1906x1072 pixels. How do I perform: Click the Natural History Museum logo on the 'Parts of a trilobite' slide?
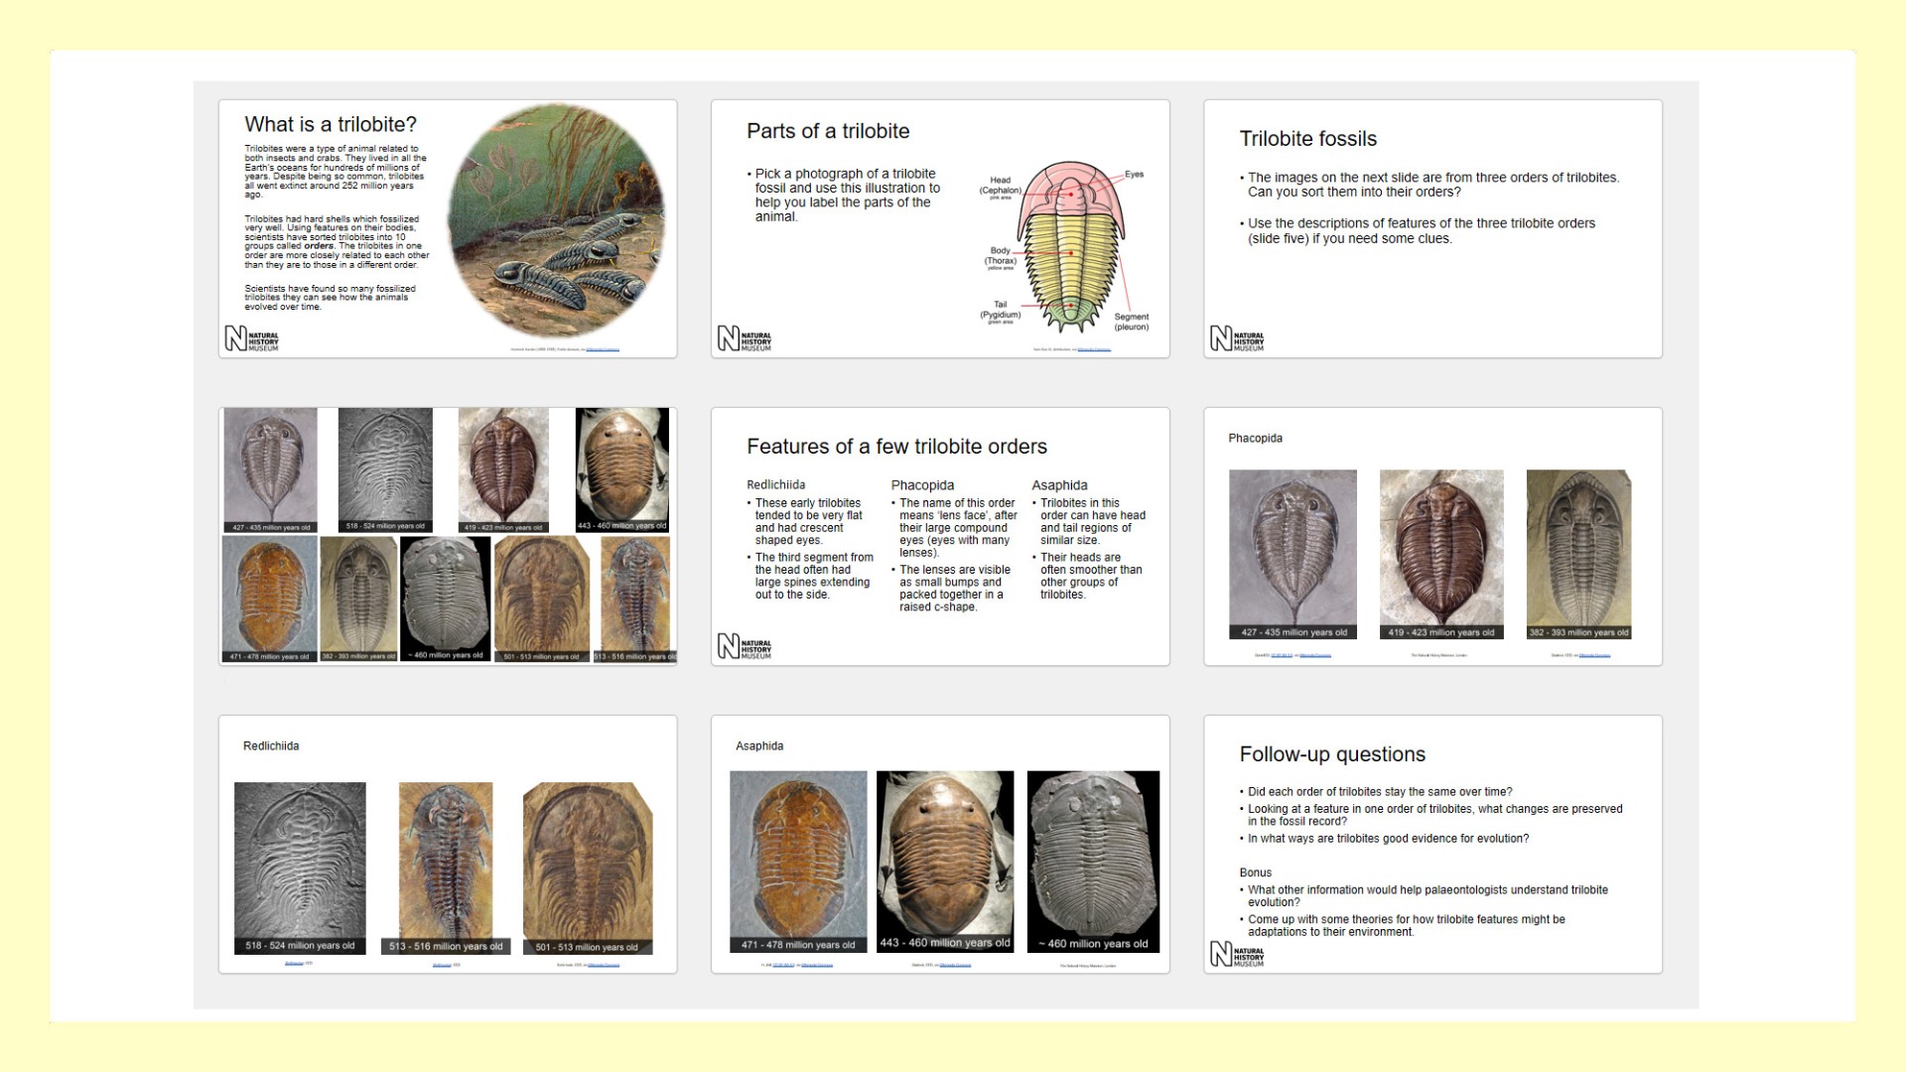tap(745, 339)
